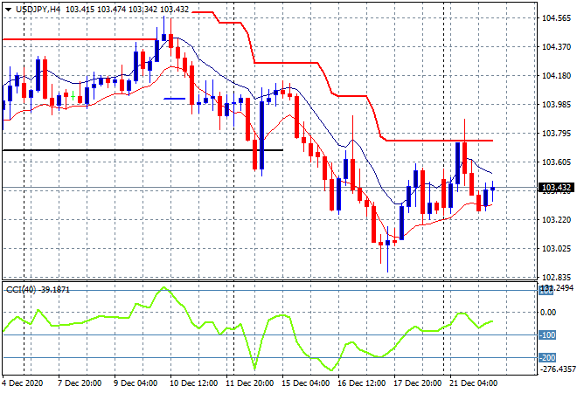Click the CCI(40) -39.1871 indicator label
Viewport: 577px width, 393px height.
(38, 290)
